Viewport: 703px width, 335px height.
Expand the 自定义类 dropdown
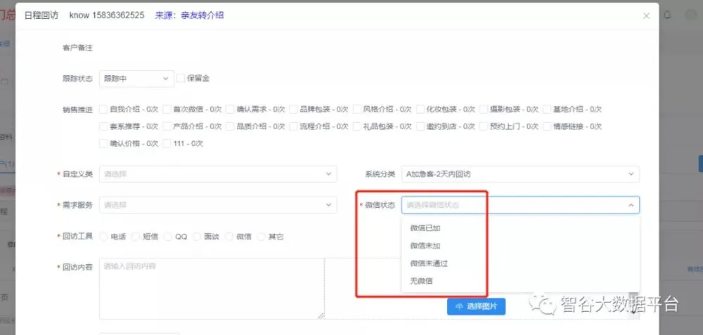click(218, 173)
